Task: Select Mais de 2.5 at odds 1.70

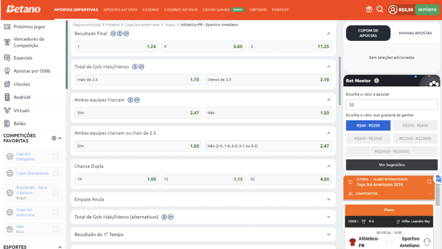Action: pyautogui.click(x=138, y=80)
